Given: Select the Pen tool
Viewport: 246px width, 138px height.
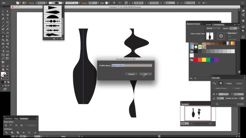Looking at the screenshot, I should coord(3,19).
